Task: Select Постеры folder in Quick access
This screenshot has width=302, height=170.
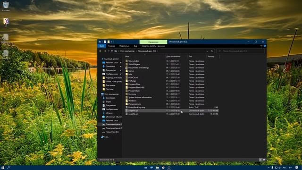Action: [x=109, y=89]
